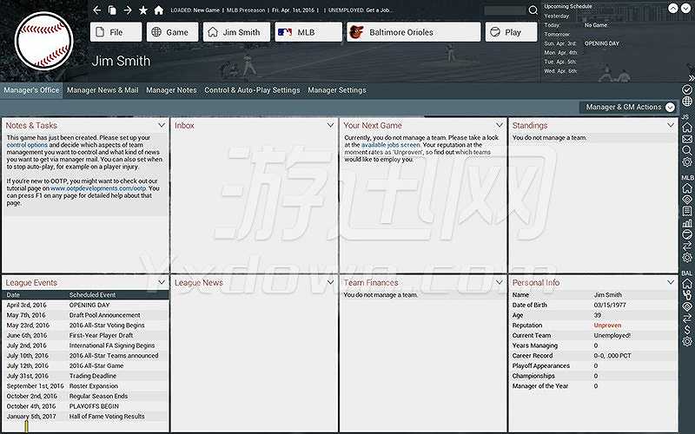Select the Manager's Office tab
695x434 pixels.
pos(31,90)
